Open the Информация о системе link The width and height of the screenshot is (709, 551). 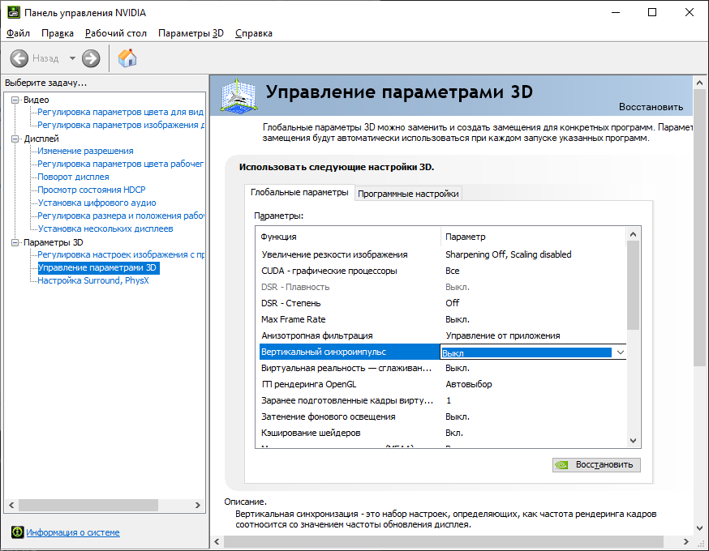73,532
